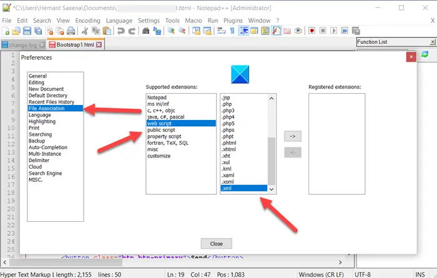Click the extension list scroll-down arrow

[272, 189]
